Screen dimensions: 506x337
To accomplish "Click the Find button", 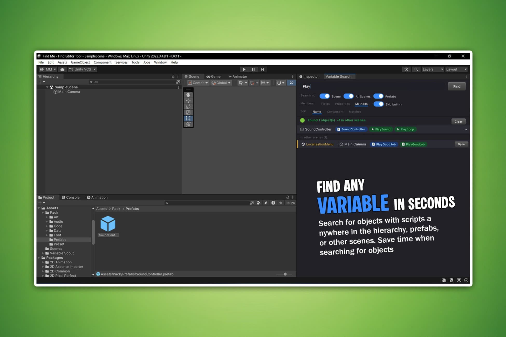I will [x=457, y=86].
